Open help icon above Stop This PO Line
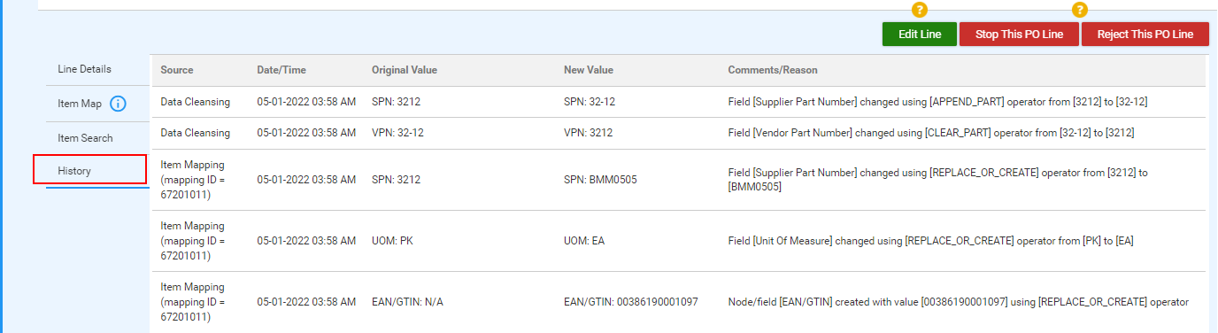This screenshot has height=333, width=1218. click(1079, 11)
